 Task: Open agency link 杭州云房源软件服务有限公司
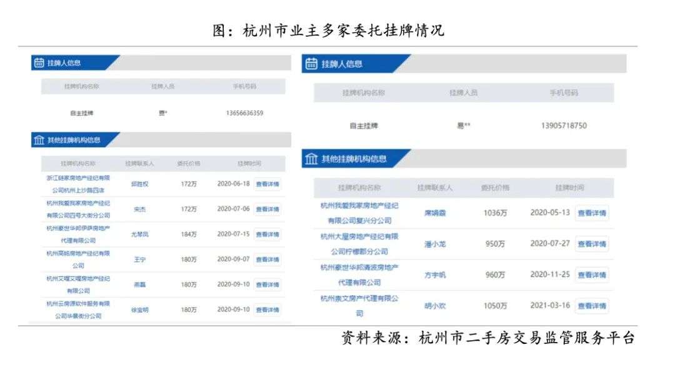coord(78,309)
